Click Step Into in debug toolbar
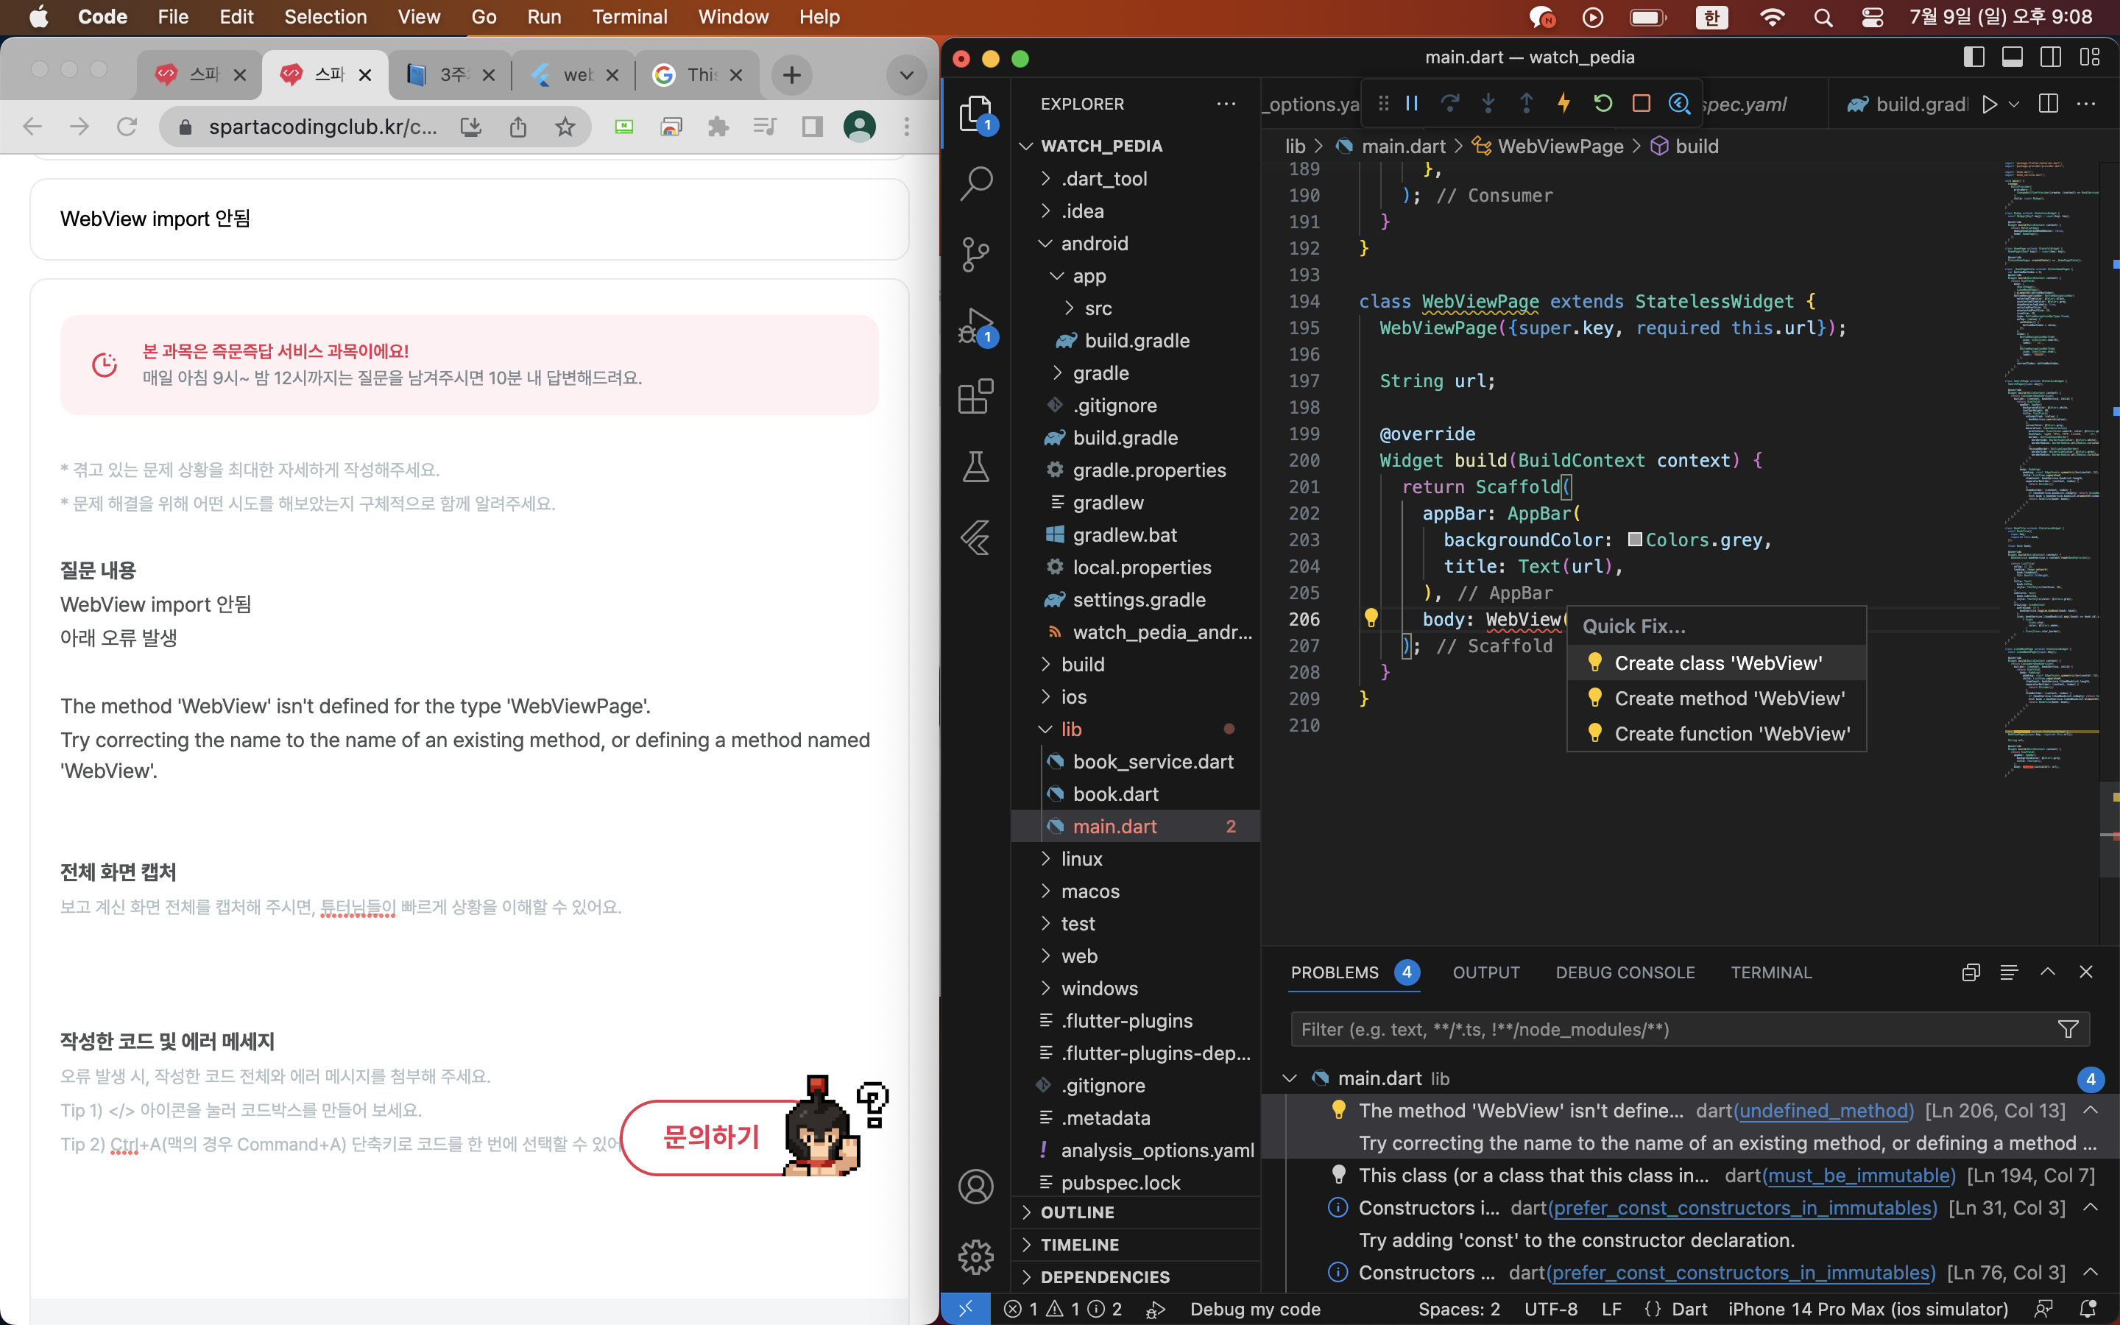This screenshot has width=2120, height=1325. pos(1488,103)
